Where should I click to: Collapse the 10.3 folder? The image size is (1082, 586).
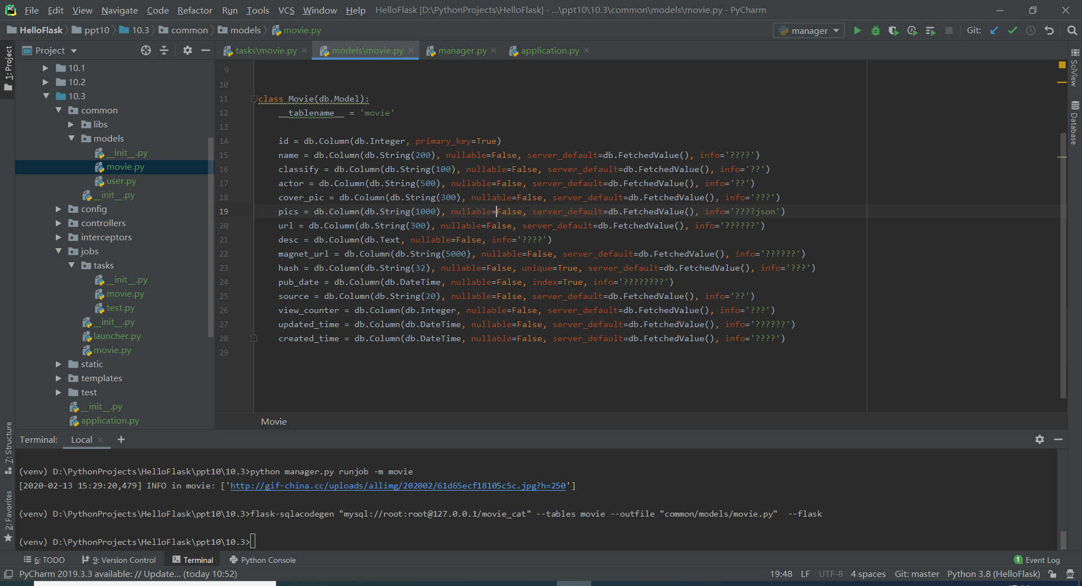tap(46, 96)
